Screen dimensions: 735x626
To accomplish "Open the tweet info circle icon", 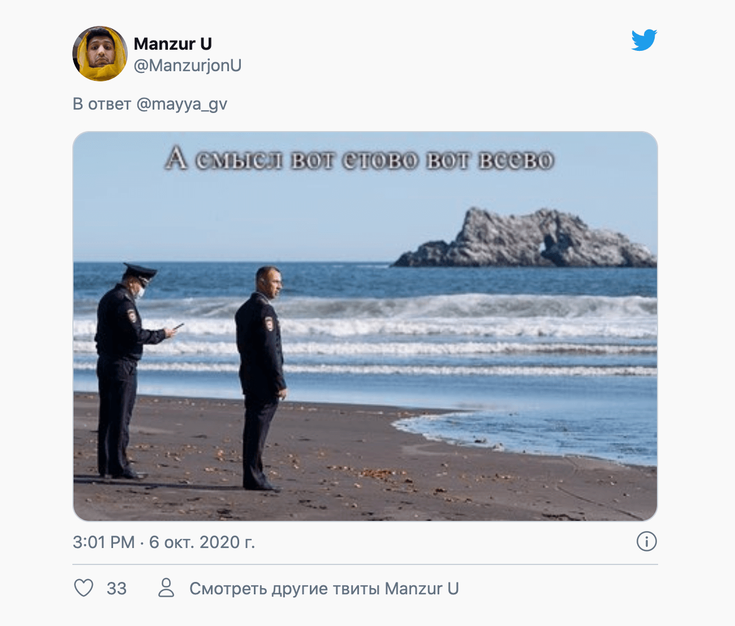I will pyautogui.click(x=646, y=541).
